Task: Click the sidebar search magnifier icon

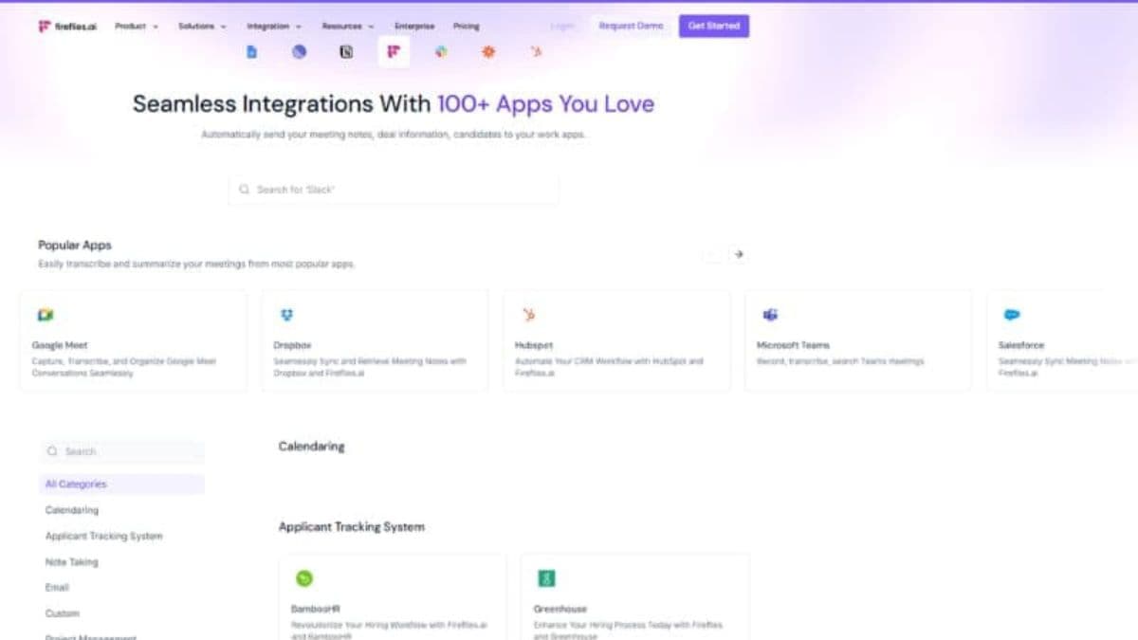Action: pyautogui.click(x=52, y=451)
